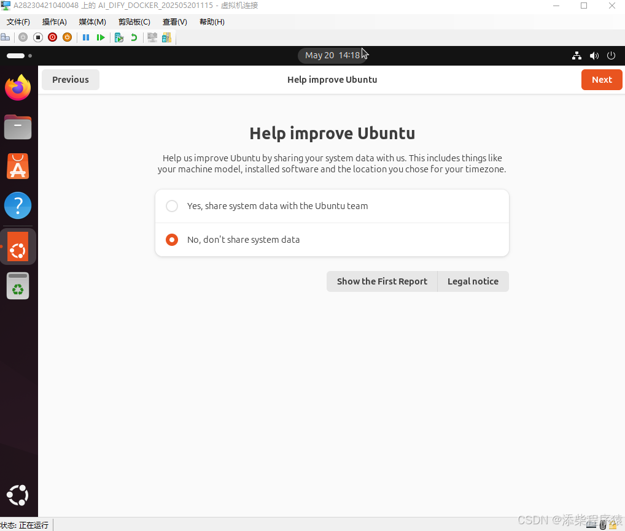Save VM state with the orange power icon
This screenshot has height=531, width=625.
pyautogui.click(x=68, y=37)
